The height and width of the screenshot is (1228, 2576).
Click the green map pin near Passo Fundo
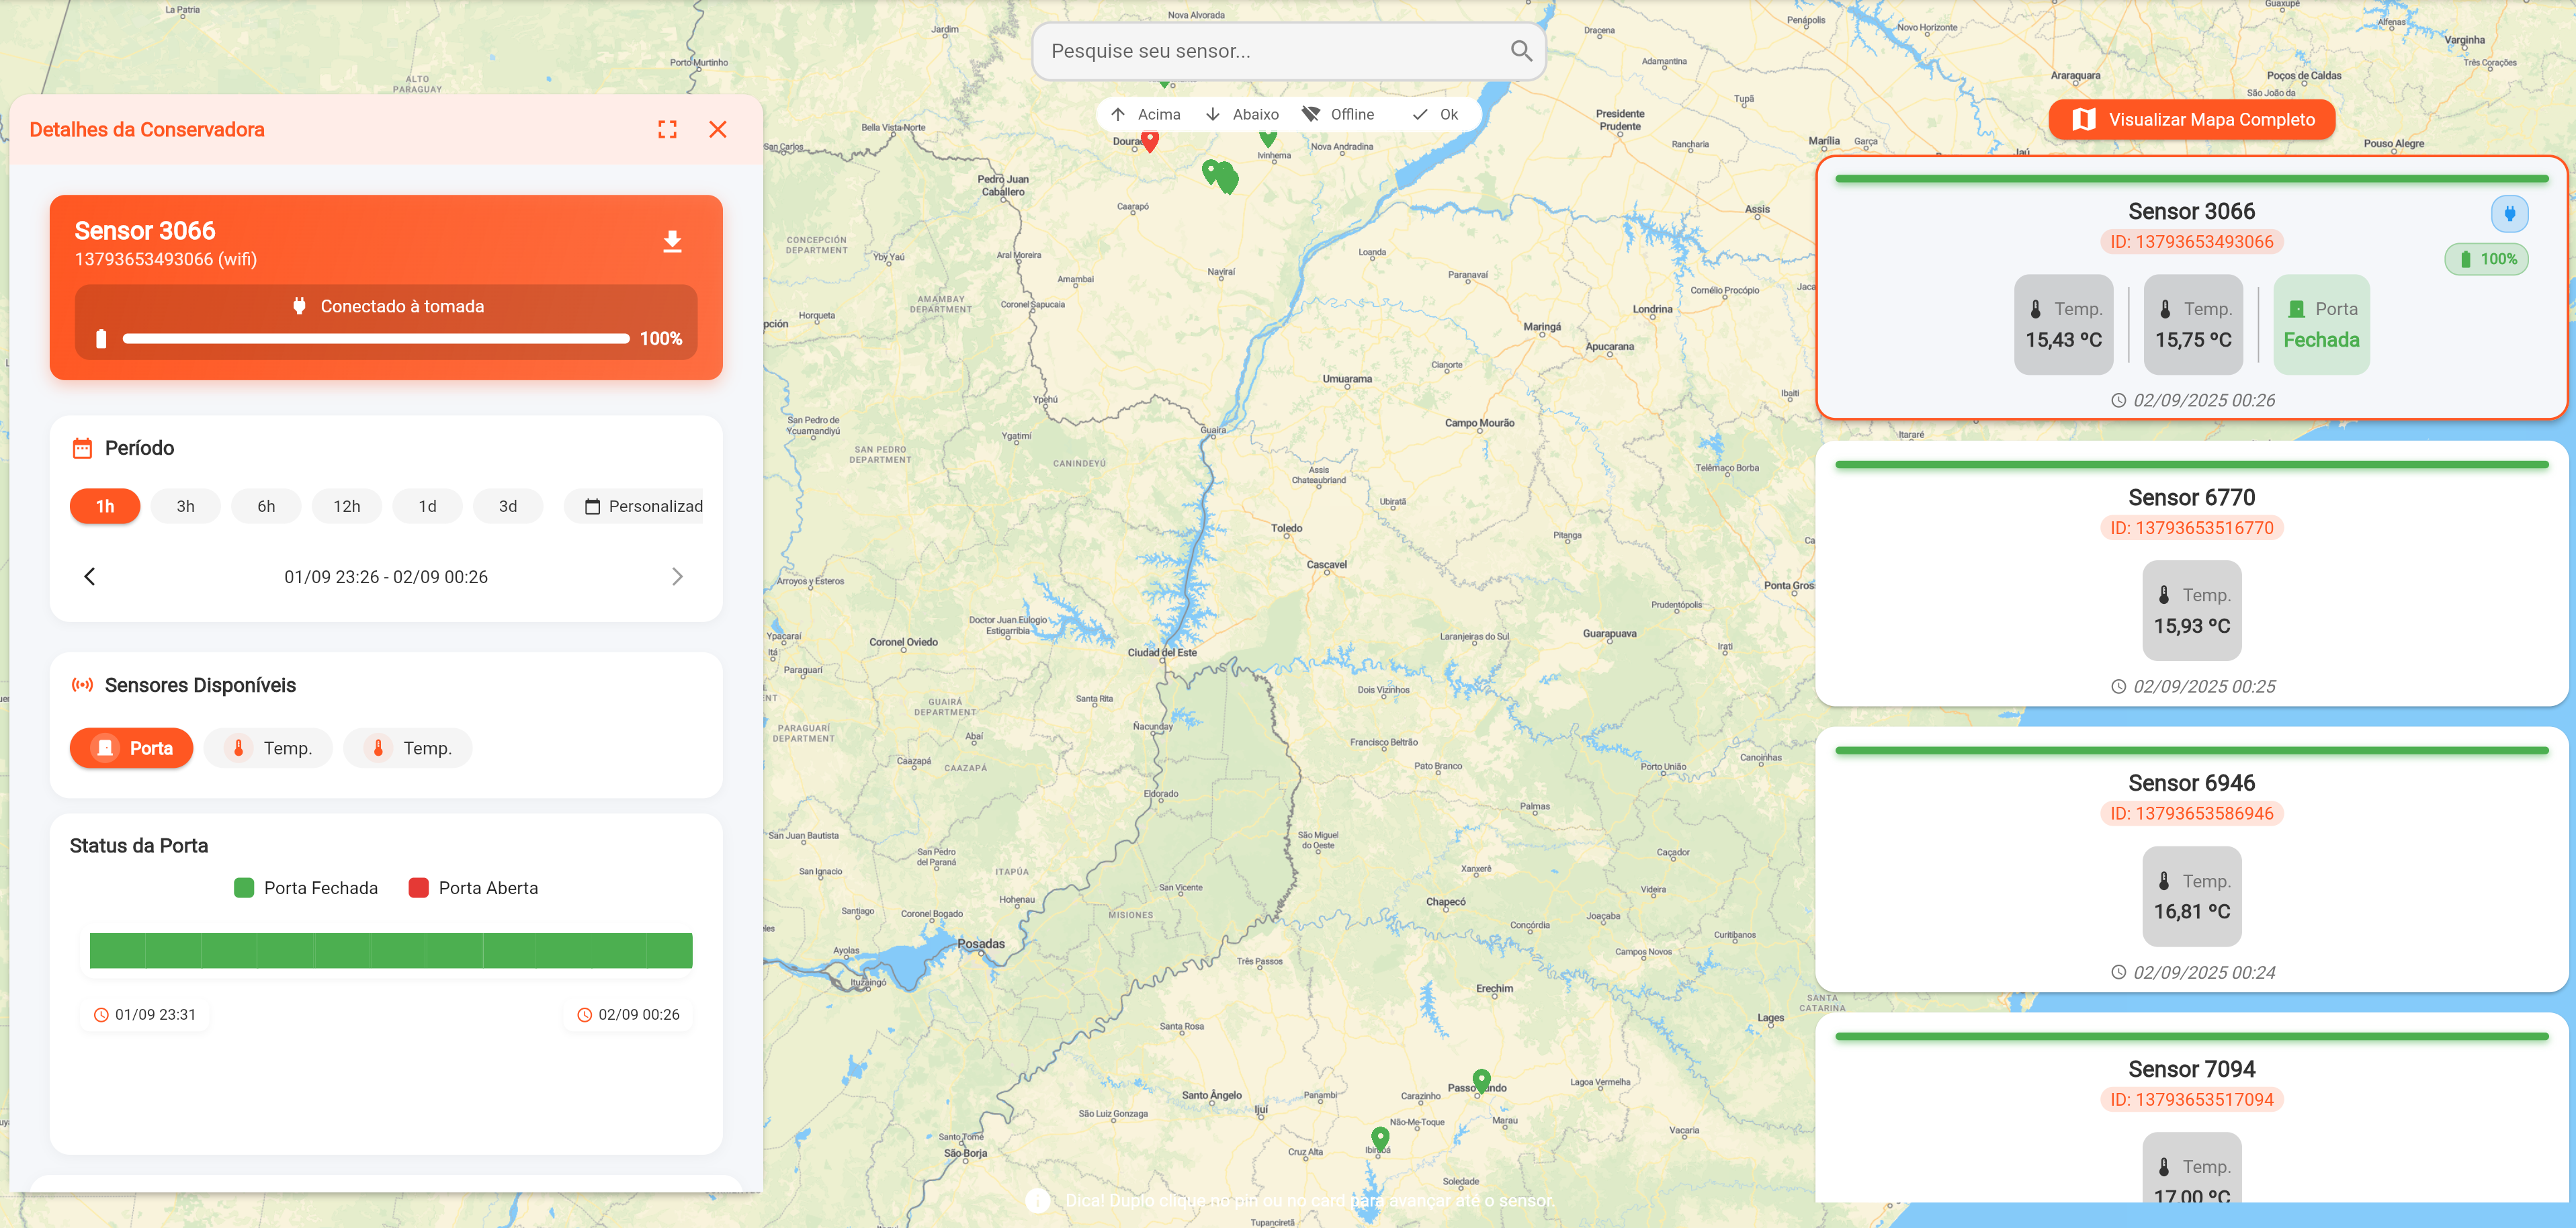click(x=1481, y=1079)
